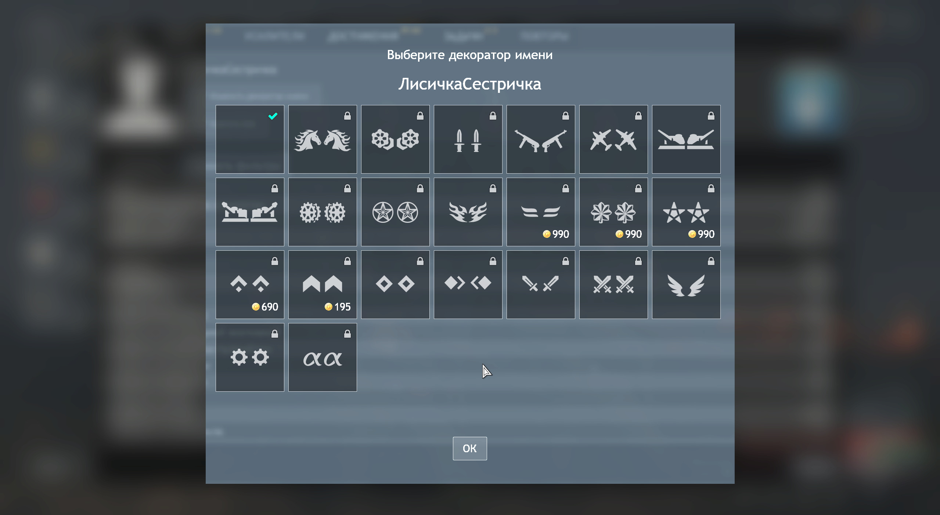940x515 pixels.
Task: Select the empty checked decorator tile
Action: click(x=249, y=139)
